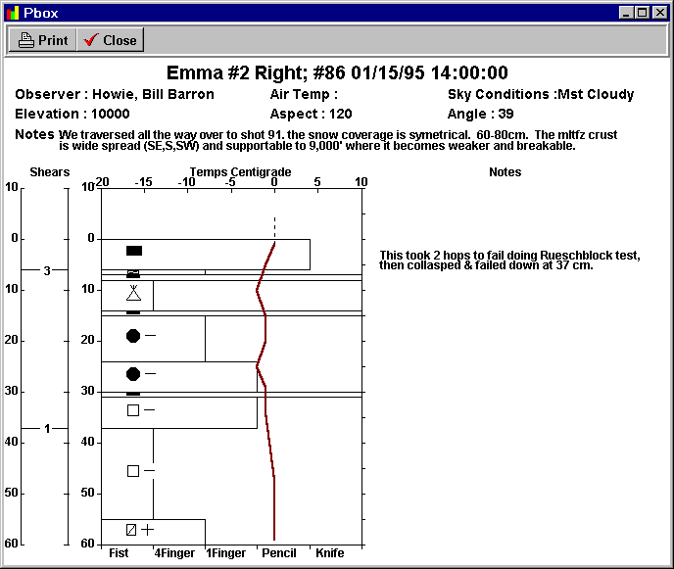Click the slashed square symbol in bottom layer

131,530
